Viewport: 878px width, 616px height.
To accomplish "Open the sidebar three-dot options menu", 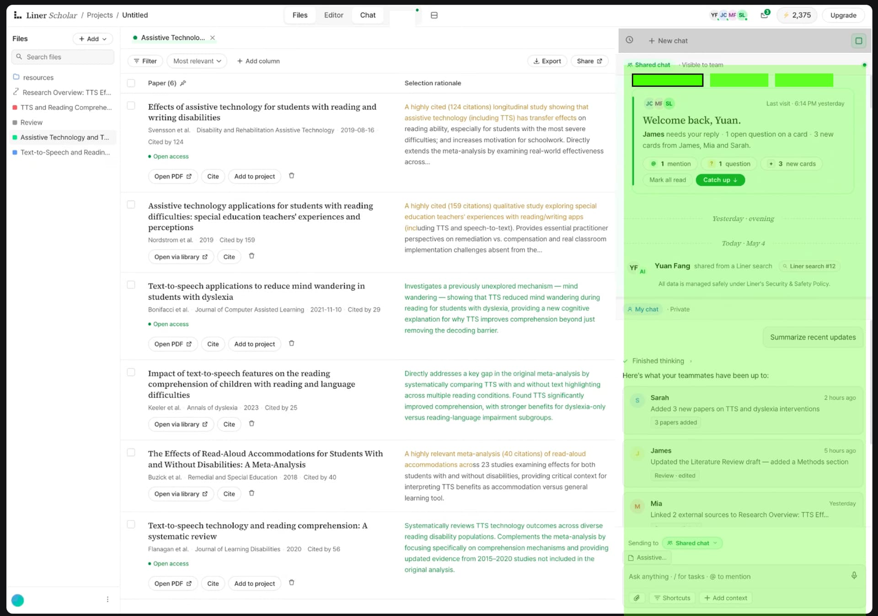I will pyautogui.click(x=107, y=599).
